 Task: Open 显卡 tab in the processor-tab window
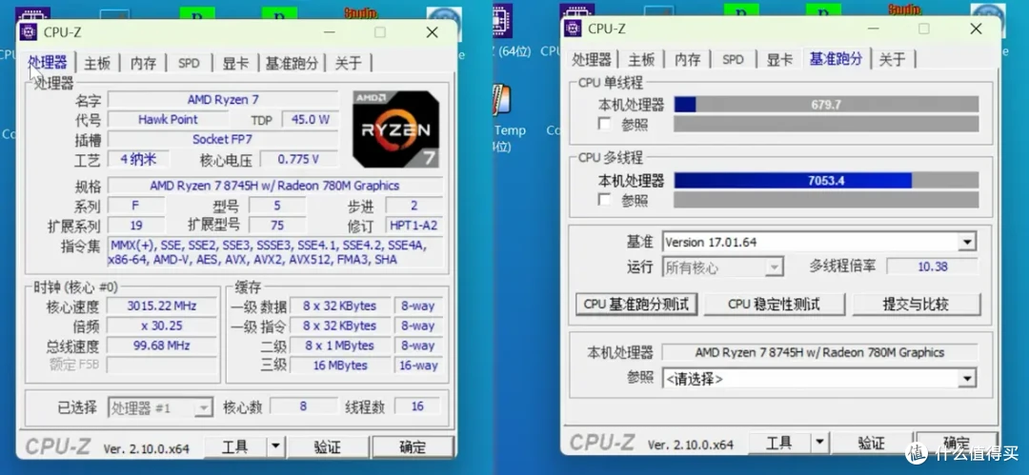[235, 63]
